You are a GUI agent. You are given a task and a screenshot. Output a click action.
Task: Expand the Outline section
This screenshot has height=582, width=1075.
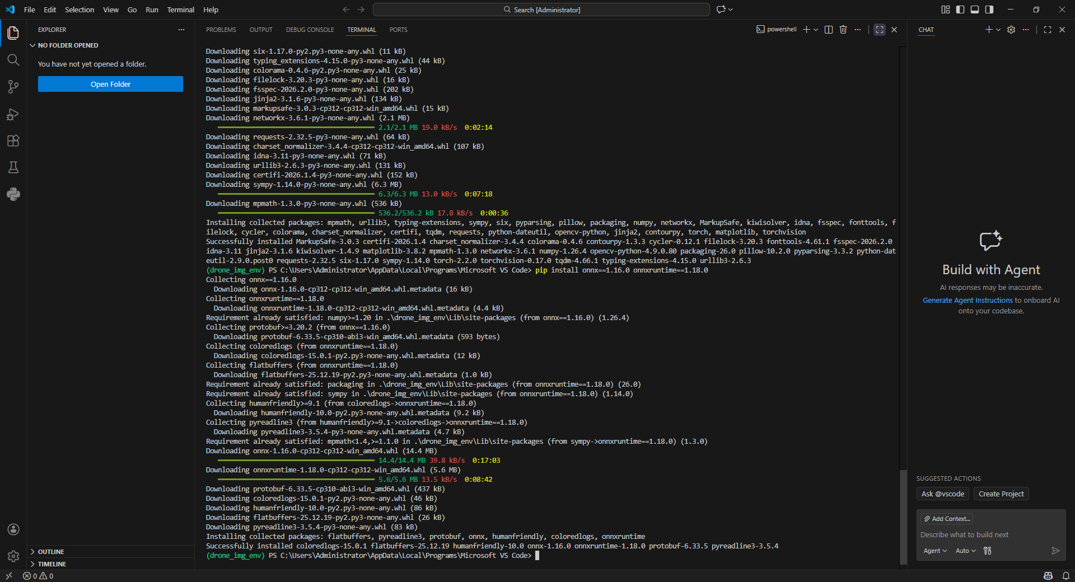tap(110, 552)
